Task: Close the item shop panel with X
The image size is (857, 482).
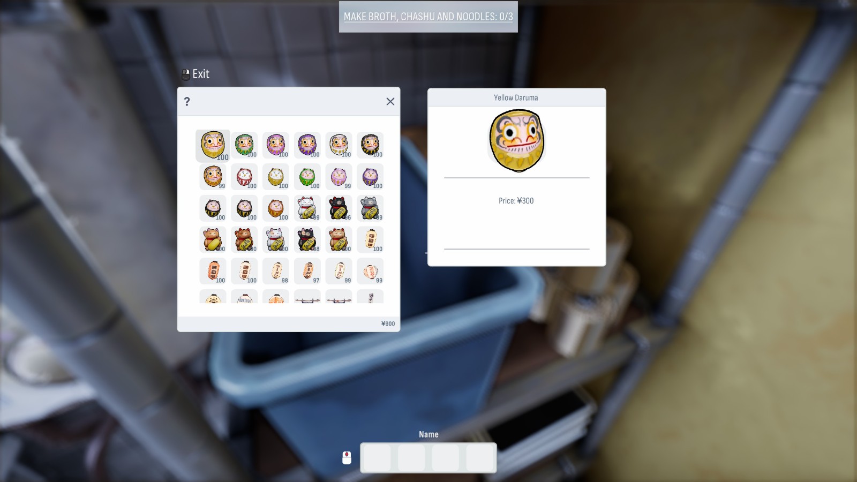Action: pyautogui.click(x=390, y=102)
